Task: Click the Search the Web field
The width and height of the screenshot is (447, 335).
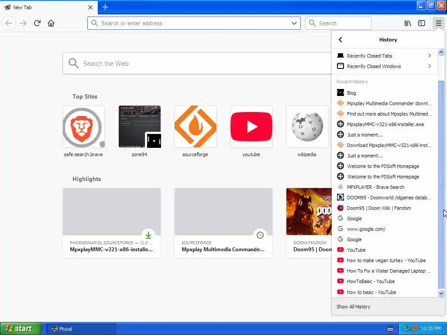Action: tap(197, 63)
